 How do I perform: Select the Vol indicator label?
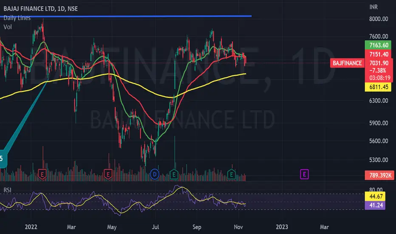pos(8,27)
